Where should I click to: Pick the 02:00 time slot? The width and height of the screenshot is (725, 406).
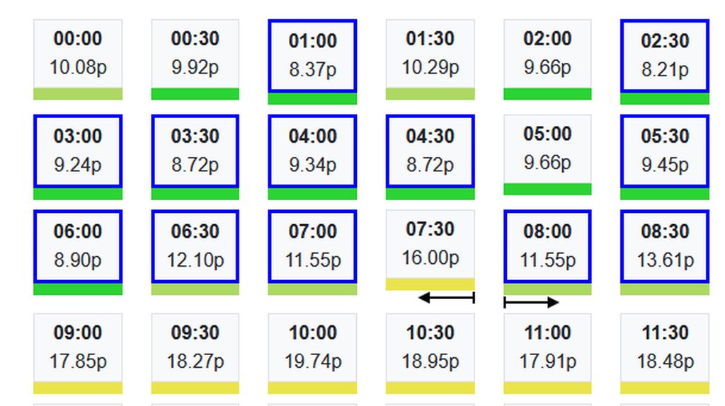(547, 54)
